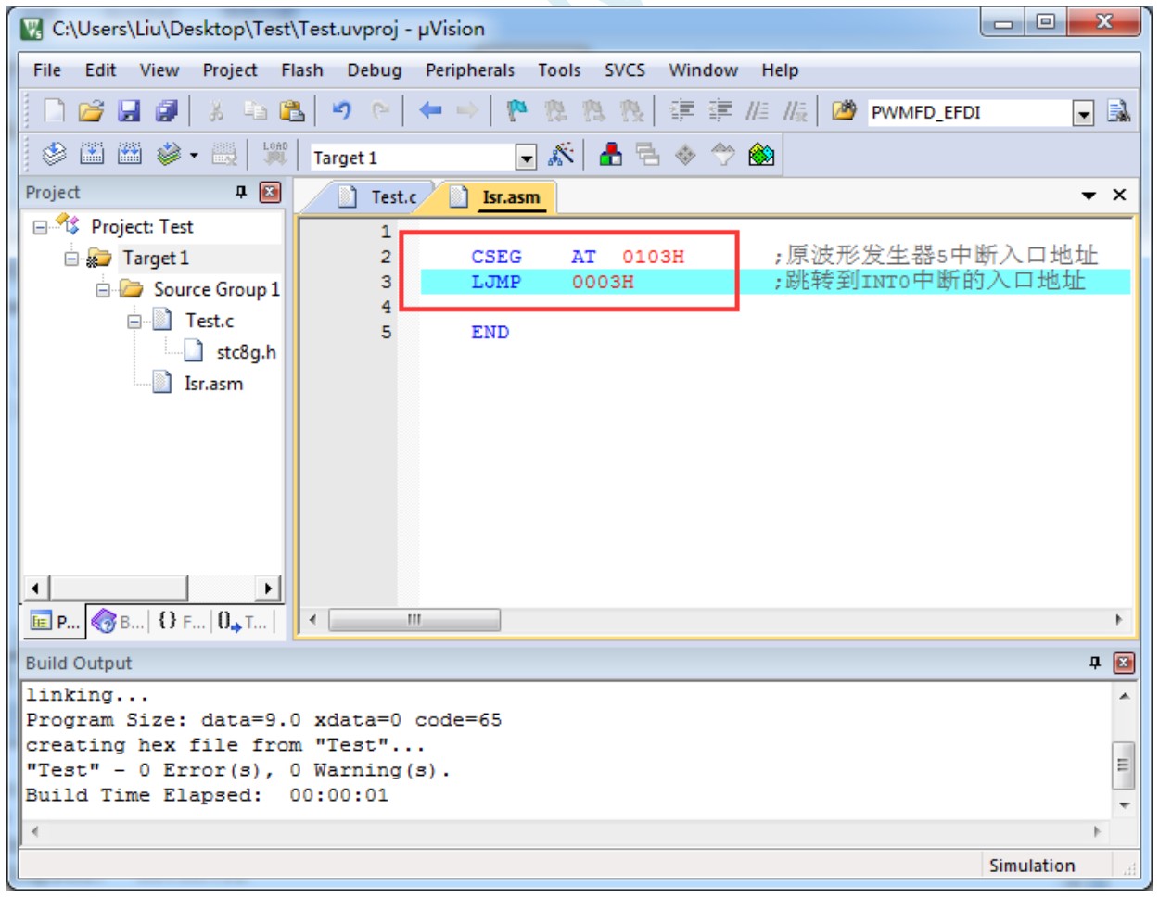Open the Edit menu
Image resolution: width=1159 pixels, height=898 pixels.
click(100, 70)
